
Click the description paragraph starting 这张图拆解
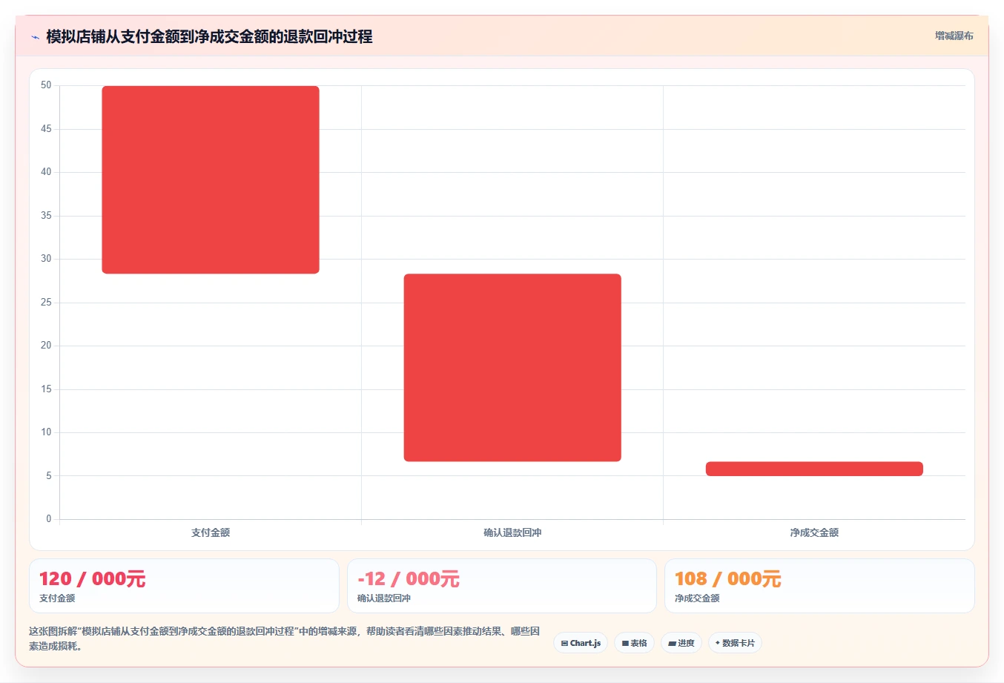(x=285, y=639)
